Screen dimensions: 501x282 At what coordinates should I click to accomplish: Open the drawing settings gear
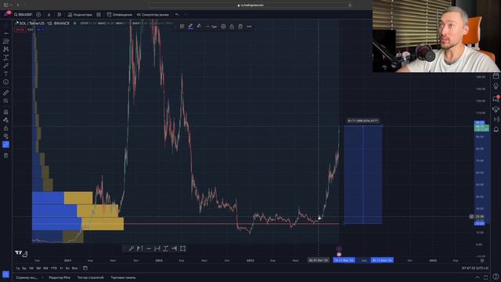coord(223,27)
